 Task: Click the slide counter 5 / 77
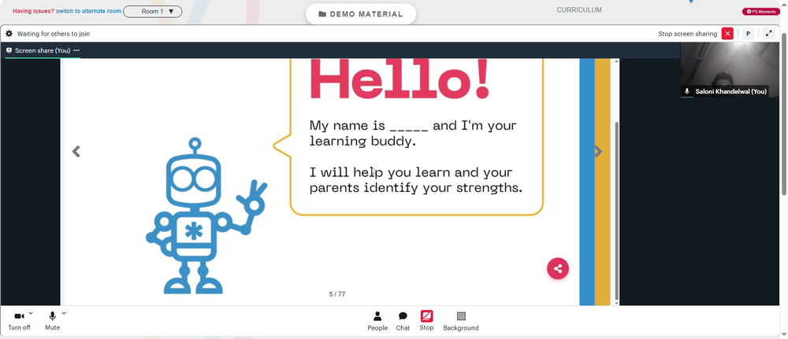[337, 294]
